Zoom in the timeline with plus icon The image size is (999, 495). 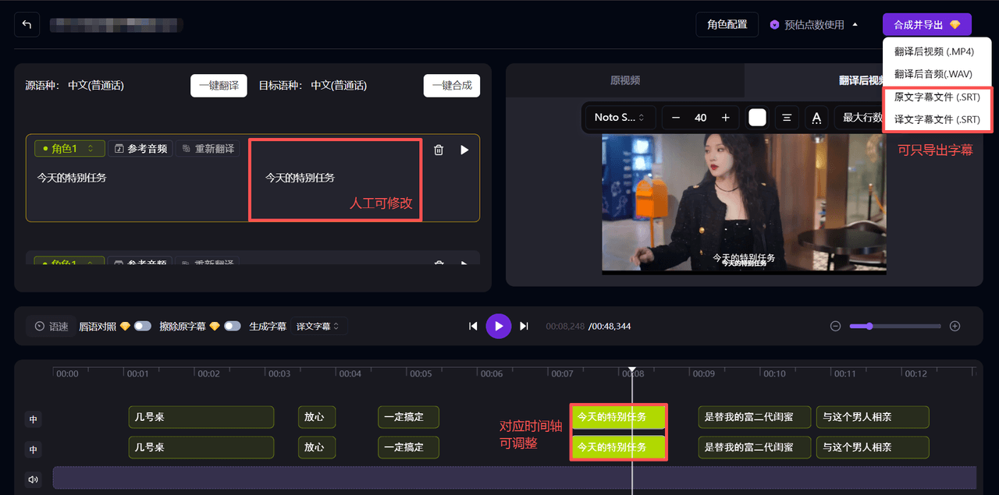(955, 326)
